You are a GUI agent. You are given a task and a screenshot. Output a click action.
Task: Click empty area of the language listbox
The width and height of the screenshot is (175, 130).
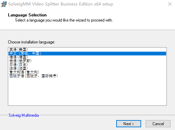point(87,92)
